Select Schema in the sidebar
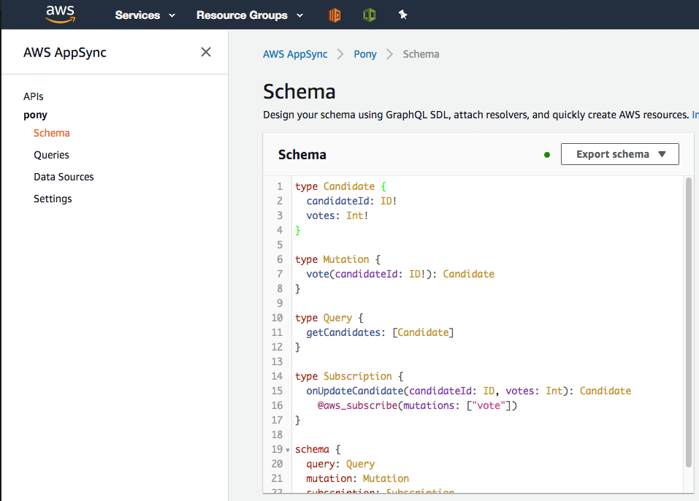The width and height of the screenshot is (699, 501). coord(52,133)
